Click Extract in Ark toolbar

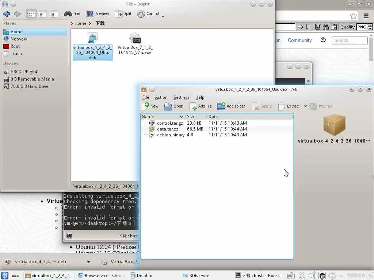[289, 106]
